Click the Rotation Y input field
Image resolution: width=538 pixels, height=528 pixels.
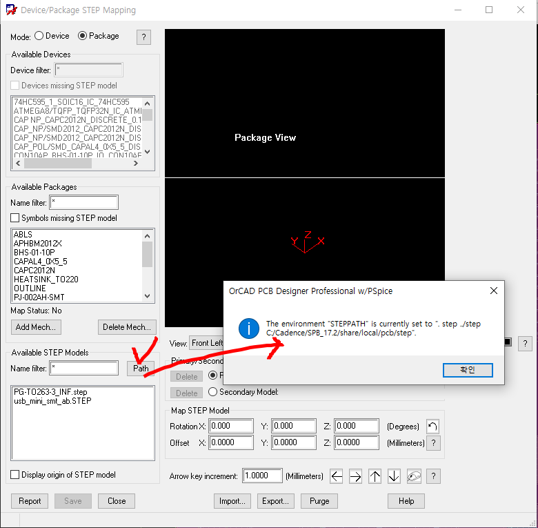pos(294,426)
